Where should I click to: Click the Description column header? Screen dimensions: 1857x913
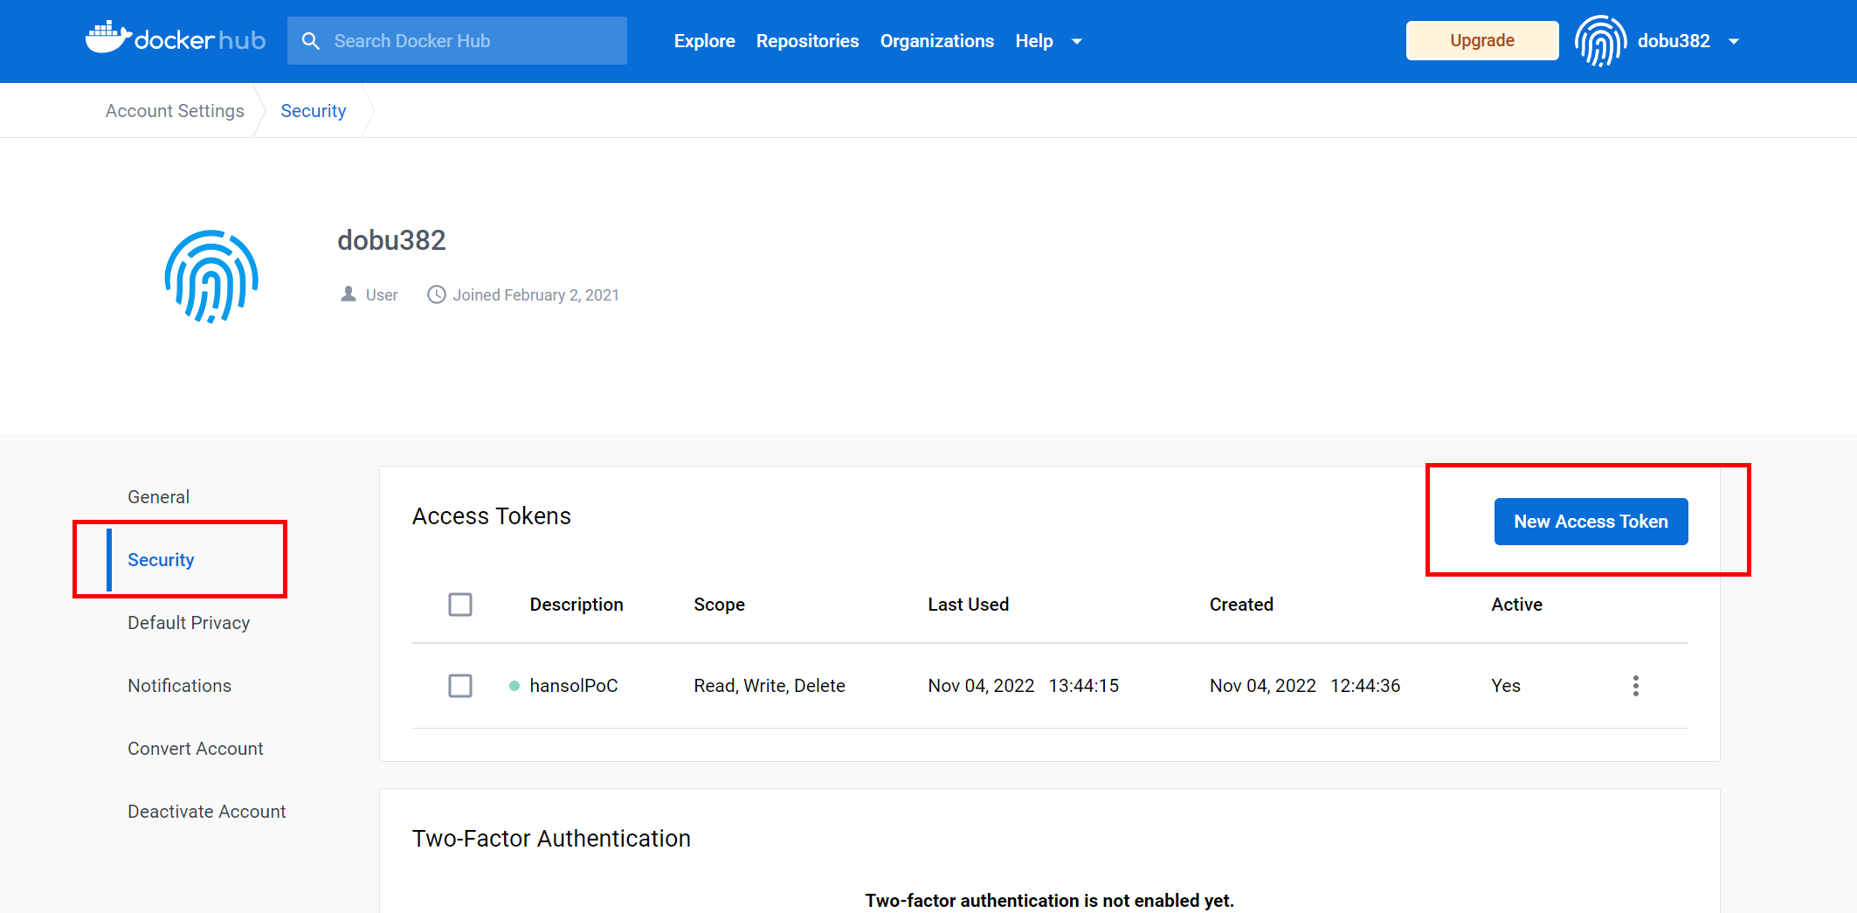pos(576,605)
